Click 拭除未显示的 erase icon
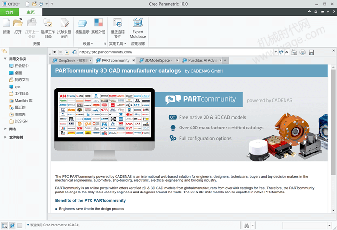The image size is (337, 230). click(x=64, y=23)
